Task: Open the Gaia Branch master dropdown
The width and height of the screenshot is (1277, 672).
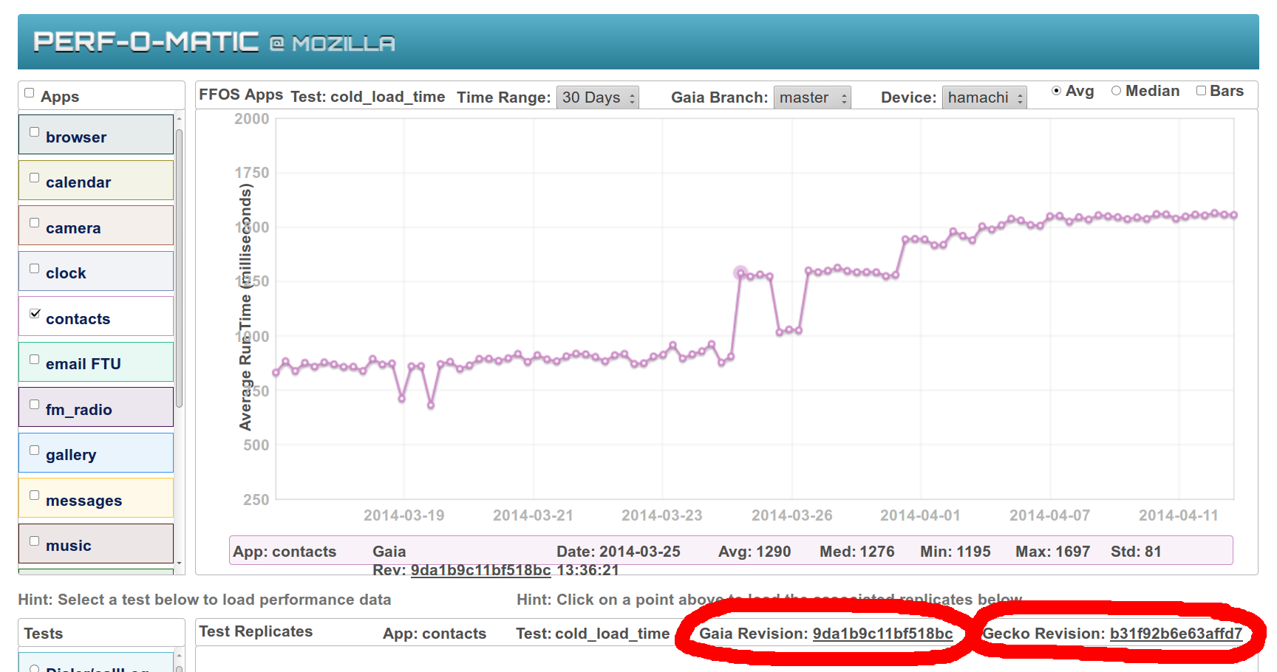Action: 812,97
